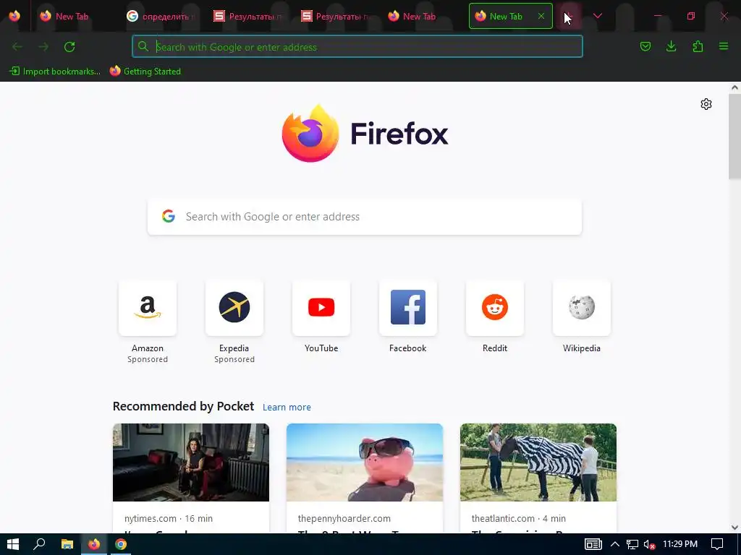Open the second Результаты tab

tap(334, 16)
